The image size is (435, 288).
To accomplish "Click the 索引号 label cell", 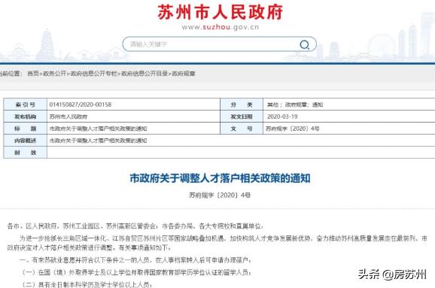I will coord(26,105).
